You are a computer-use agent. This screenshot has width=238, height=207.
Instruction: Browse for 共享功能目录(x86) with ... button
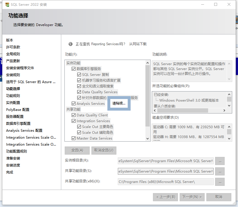tap(220, 182)
